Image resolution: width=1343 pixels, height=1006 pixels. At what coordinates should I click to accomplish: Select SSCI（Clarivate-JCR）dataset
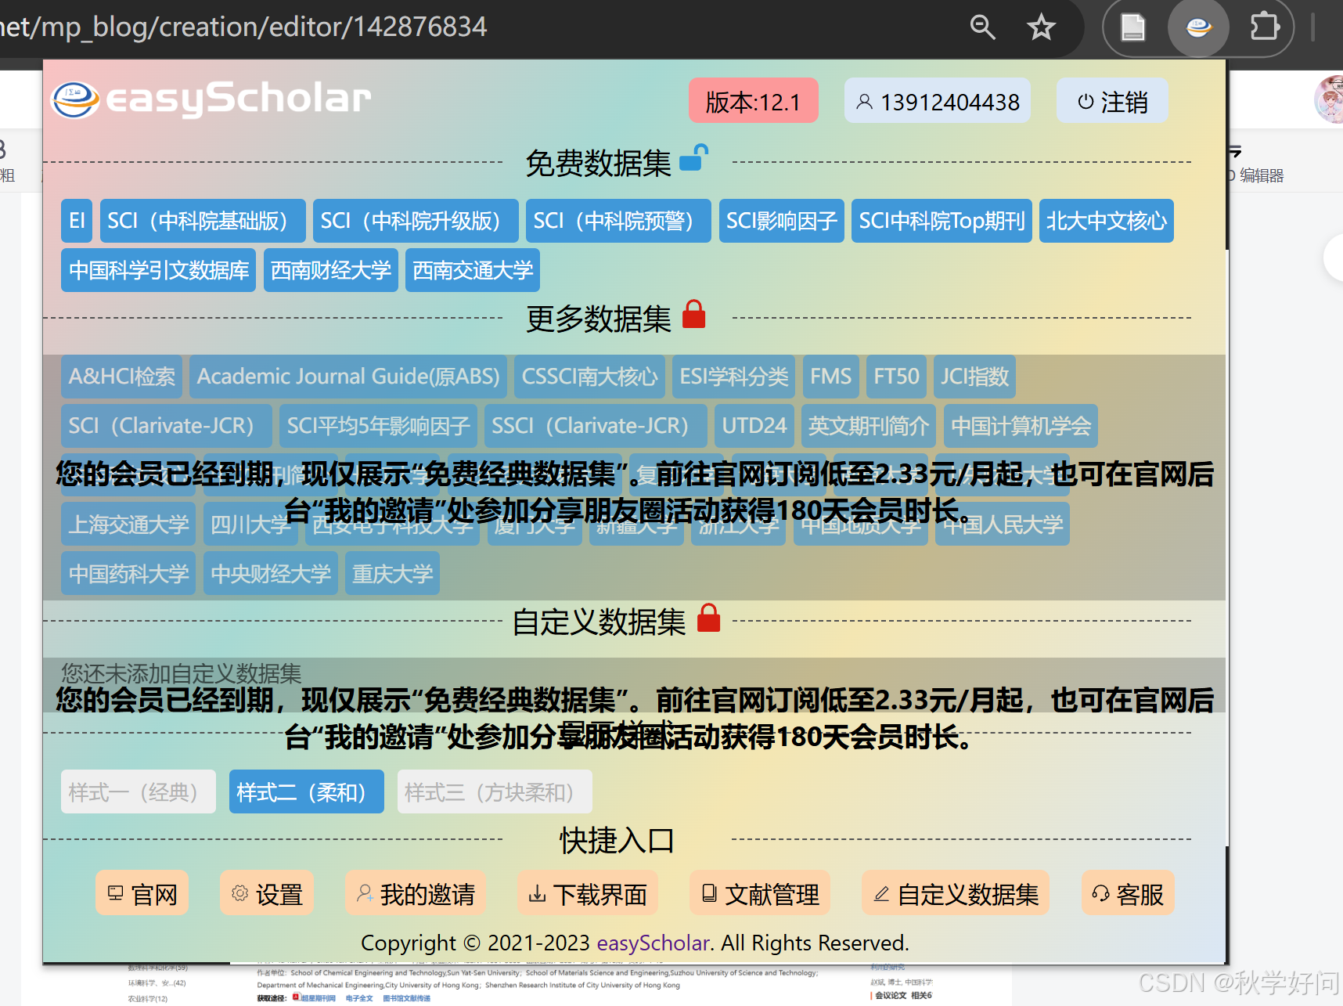point(596,426)
